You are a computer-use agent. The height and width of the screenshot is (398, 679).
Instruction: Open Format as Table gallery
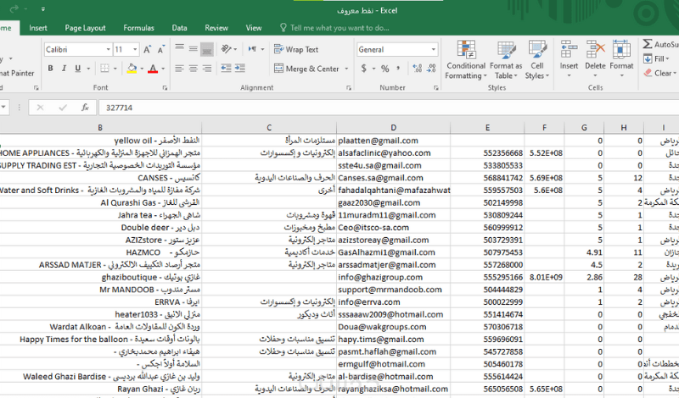[506, 59]
